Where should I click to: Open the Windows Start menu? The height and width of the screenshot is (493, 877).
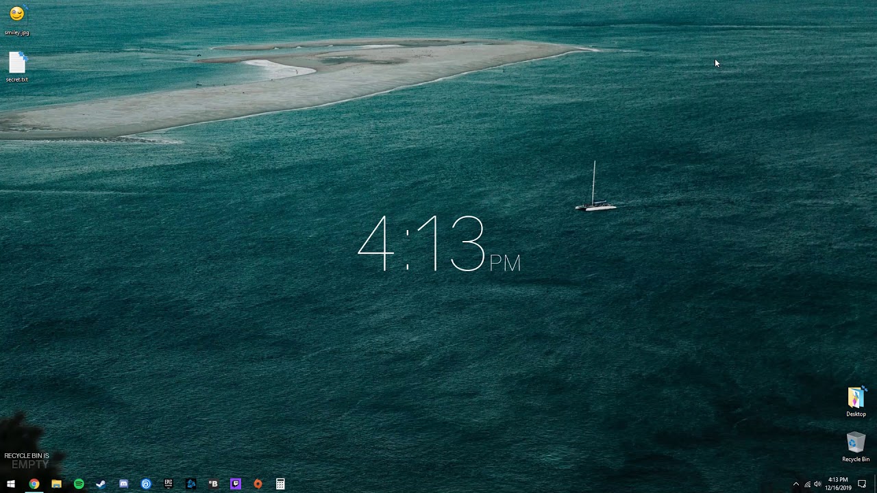11,484
